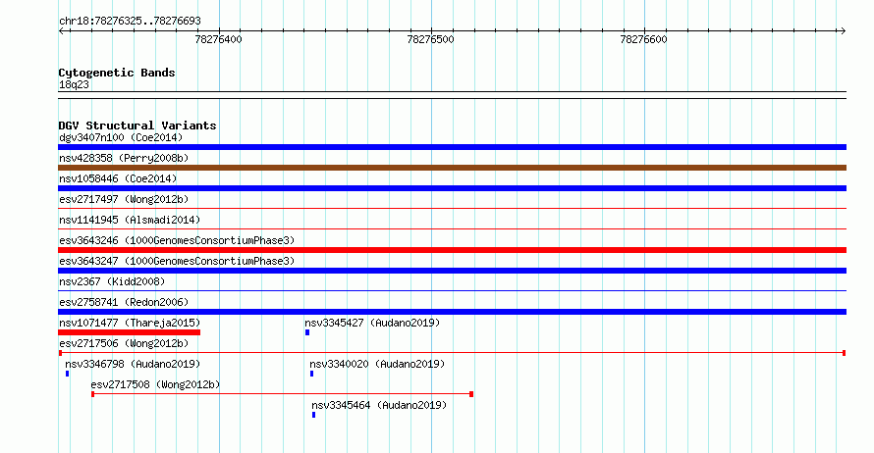Click the nsv1058446 (Coe2014) blue bar
Viewport: 874px width, 453px height.
(452, 188)
